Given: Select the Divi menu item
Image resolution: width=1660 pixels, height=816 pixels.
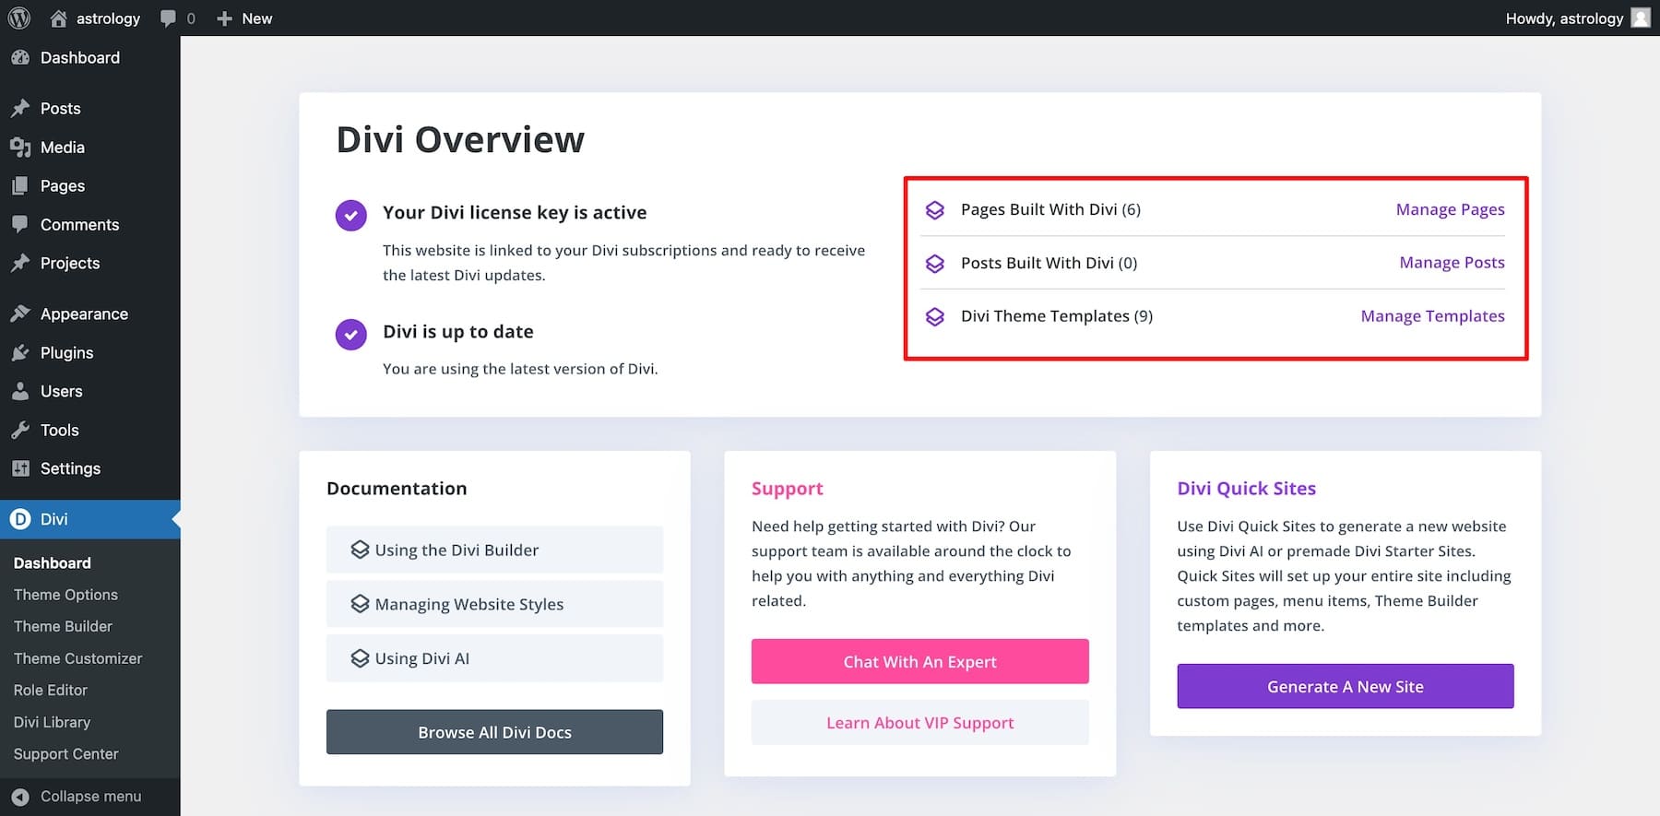Looking at the screenshot, I should point(89,519).
